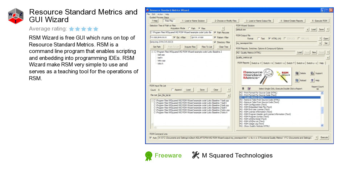Click the ± button next to rsm_file_list.lst
Screen dimensions: 341x172
pos(229,95)
